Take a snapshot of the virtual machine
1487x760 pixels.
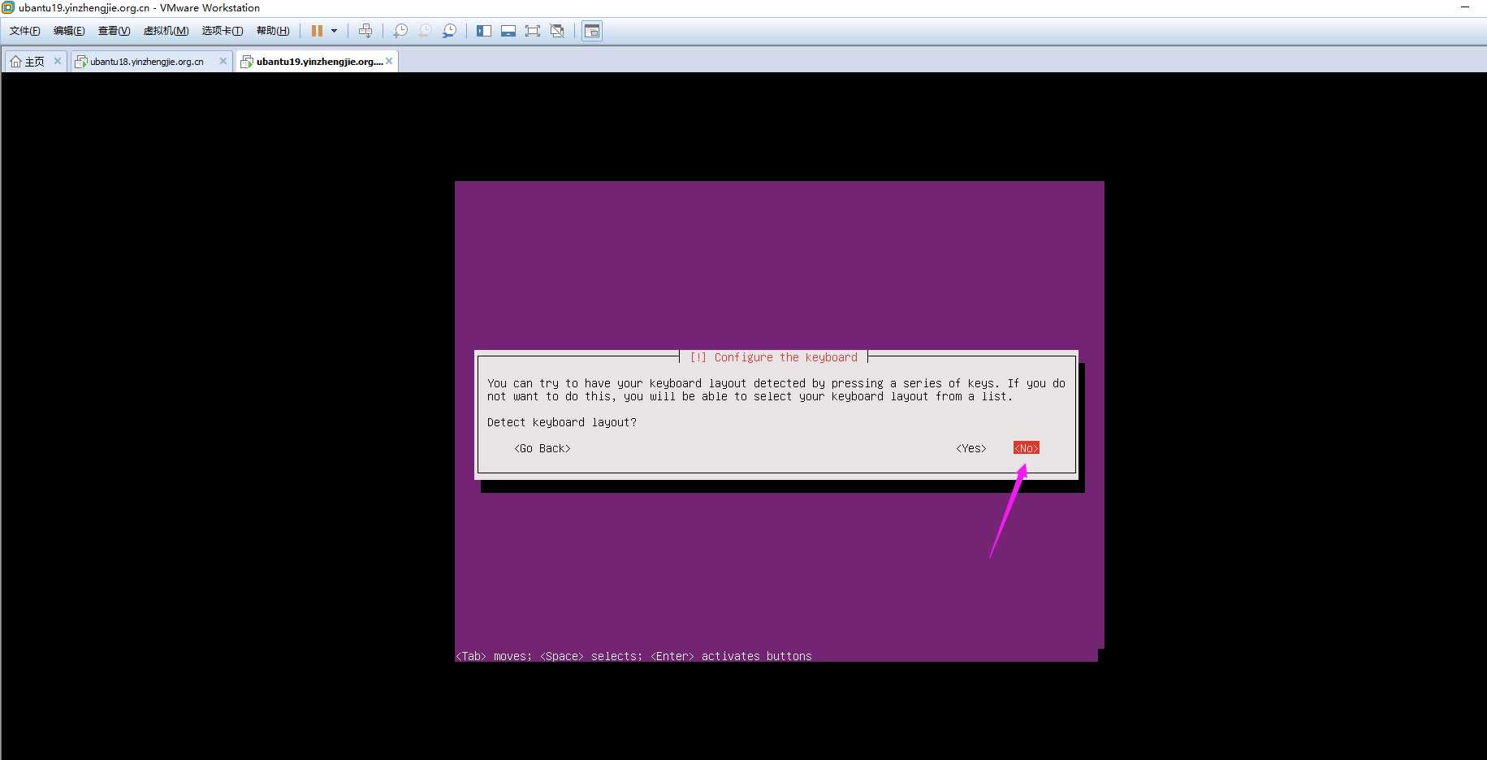(x=400, y=31)
